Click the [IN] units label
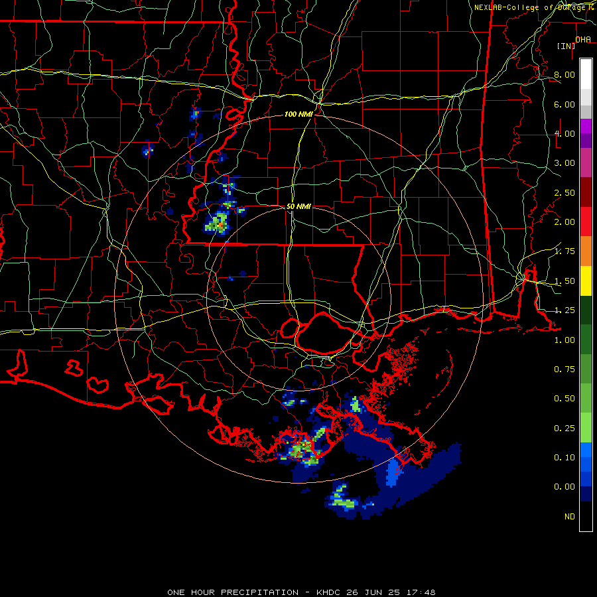597x597 pixels. [x=566, y=46]
